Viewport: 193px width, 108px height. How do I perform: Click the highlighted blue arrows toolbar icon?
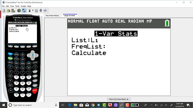pyautogui.click(x=24, y=11)
